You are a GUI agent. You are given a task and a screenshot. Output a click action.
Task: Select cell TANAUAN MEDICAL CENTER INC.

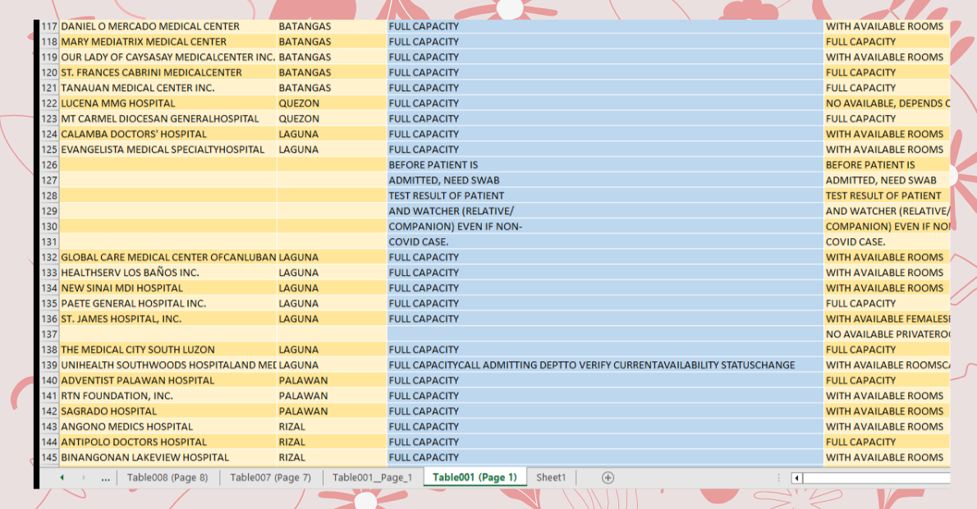(x=168, y=88)
